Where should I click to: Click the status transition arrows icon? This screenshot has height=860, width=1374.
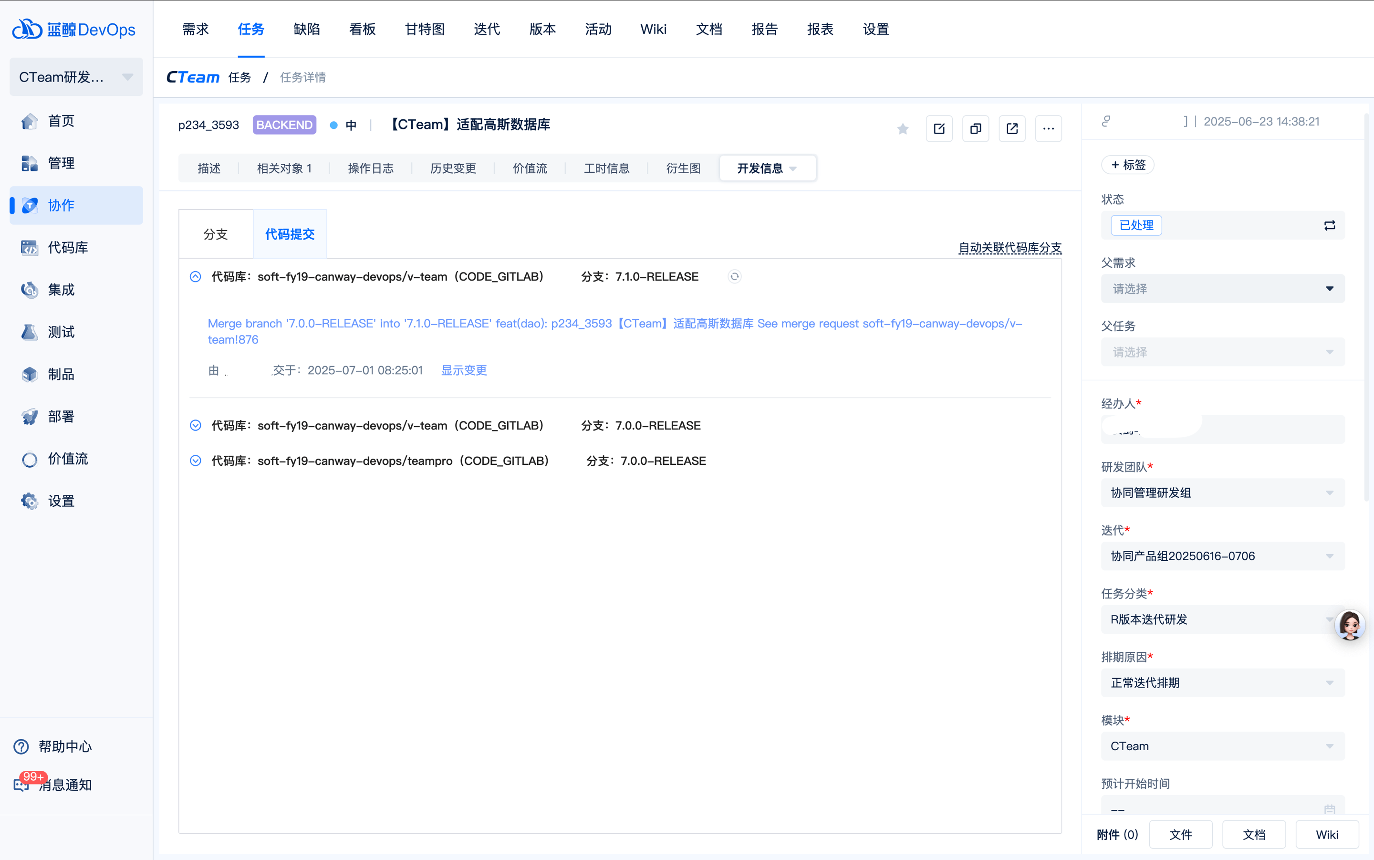1329,226
